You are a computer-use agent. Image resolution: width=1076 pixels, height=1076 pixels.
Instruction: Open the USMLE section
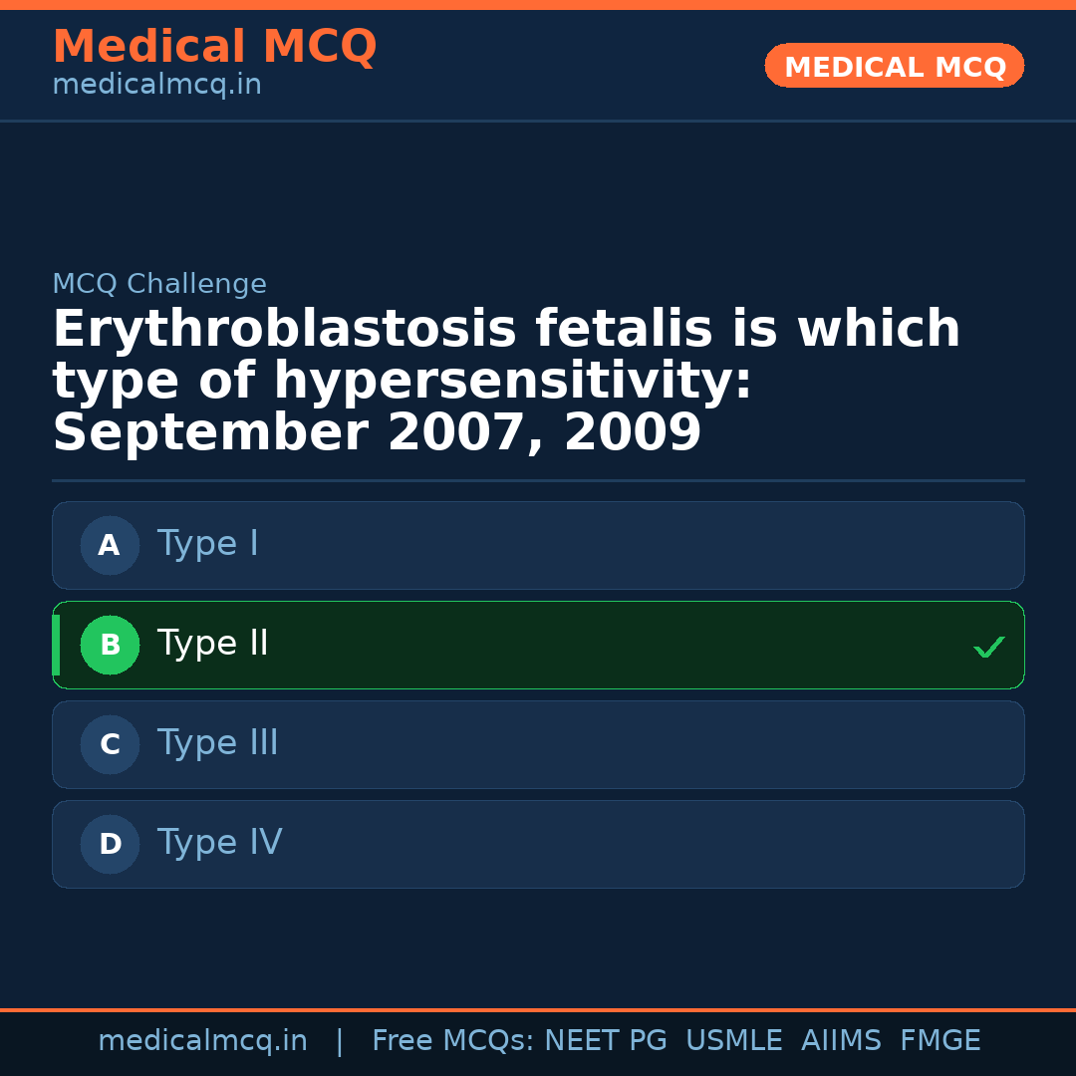point(734,1040)
